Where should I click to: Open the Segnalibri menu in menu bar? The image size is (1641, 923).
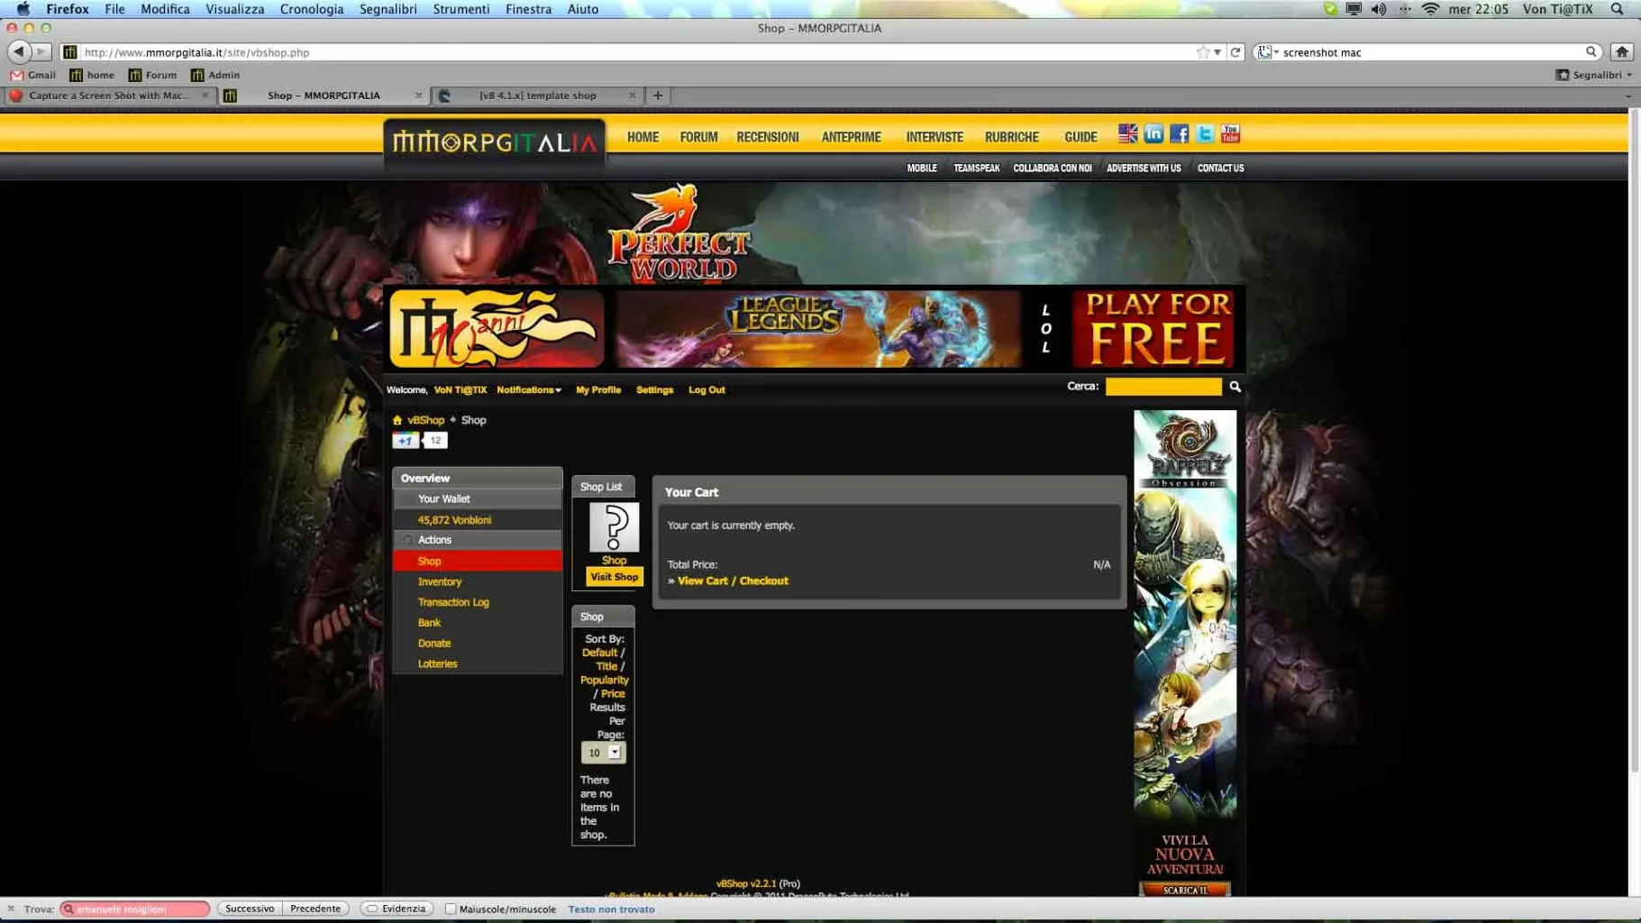pos(388,9)
